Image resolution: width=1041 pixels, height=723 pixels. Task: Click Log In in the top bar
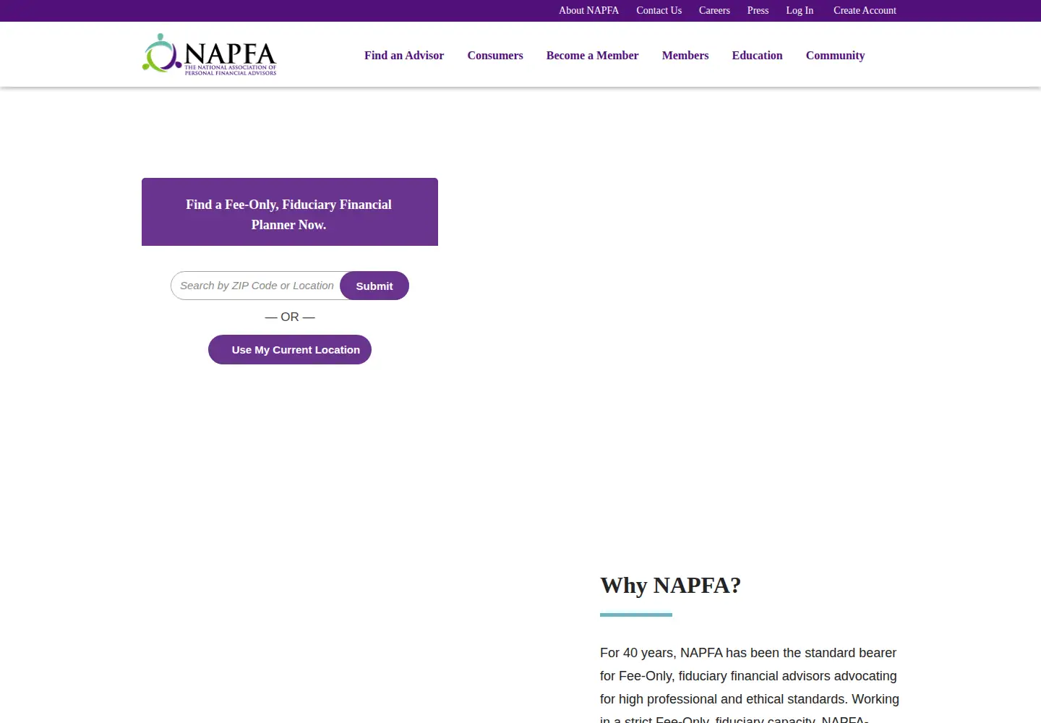[x=800, y=10]
